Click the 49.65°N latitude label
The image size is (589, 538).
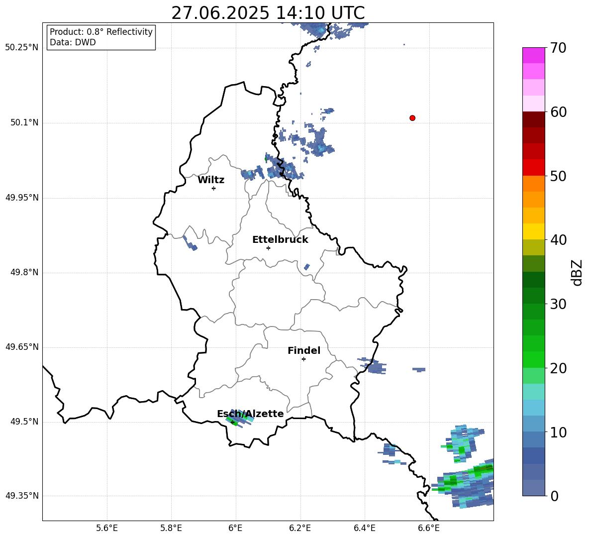(22, 347)
